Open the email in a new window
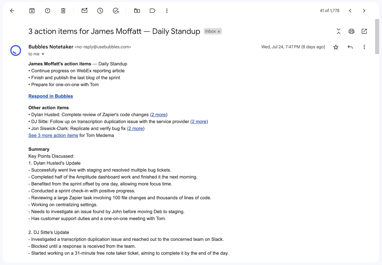This screenshot has height=265, width=382. (364, 31)
